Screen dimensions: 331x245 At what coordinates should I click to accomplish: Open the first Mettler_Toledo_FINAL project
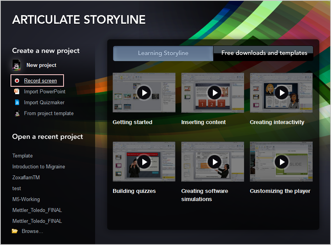(x=37, y=210)
